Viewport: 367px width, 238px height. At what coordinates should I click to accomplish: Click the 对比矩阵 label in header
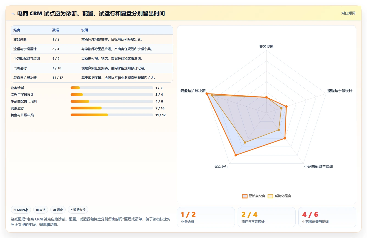[348, 13]
